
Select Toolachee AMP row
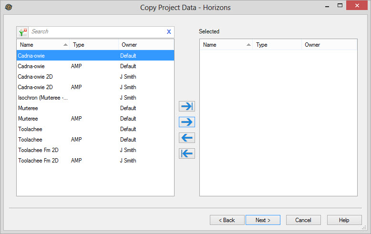coord(95,140)
